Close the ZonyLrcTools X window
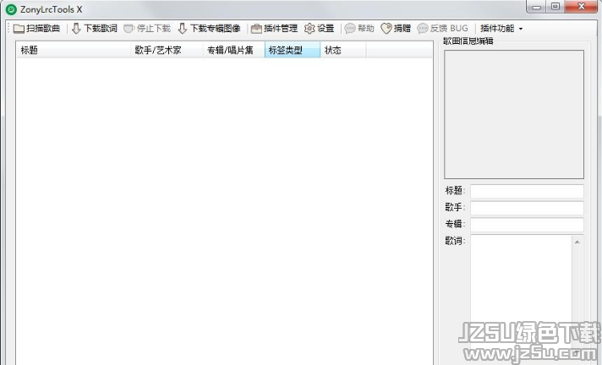The width and height of the screenshot is (602, 365). click(x=581, y=7)
